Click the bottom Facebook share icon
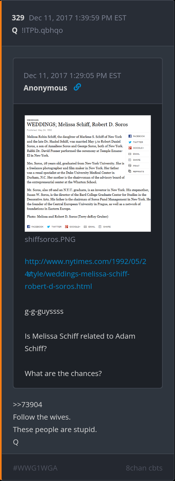Viewport: 175px width, 481px height. pyautogui.click(x=29, y=227)
